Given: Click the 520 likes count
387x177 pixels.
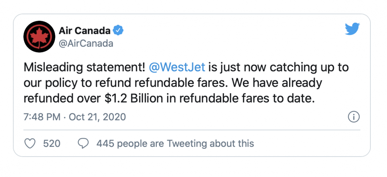Looking at the screenshot, I should [51, 143].
